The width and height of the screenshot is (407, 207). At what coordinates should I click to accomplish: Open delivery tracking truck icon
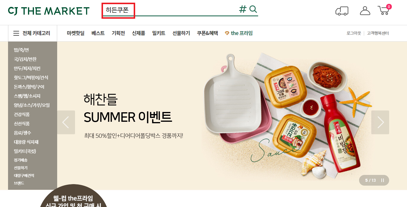342,11
